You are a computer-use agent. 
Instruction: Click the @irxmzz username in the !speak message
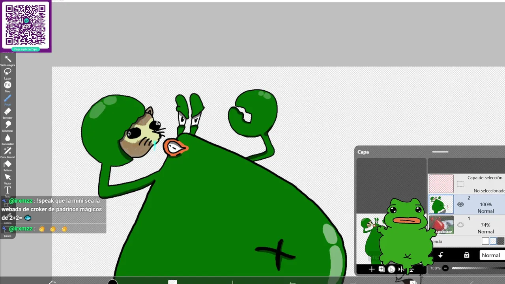pos(21,201)
